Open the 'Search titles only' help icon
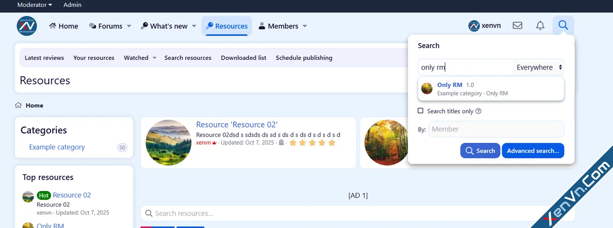 [478, 111]
